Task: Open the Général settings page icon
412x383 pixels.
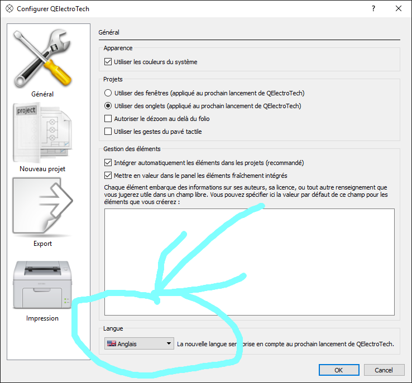Action: (x=42, y=57)
